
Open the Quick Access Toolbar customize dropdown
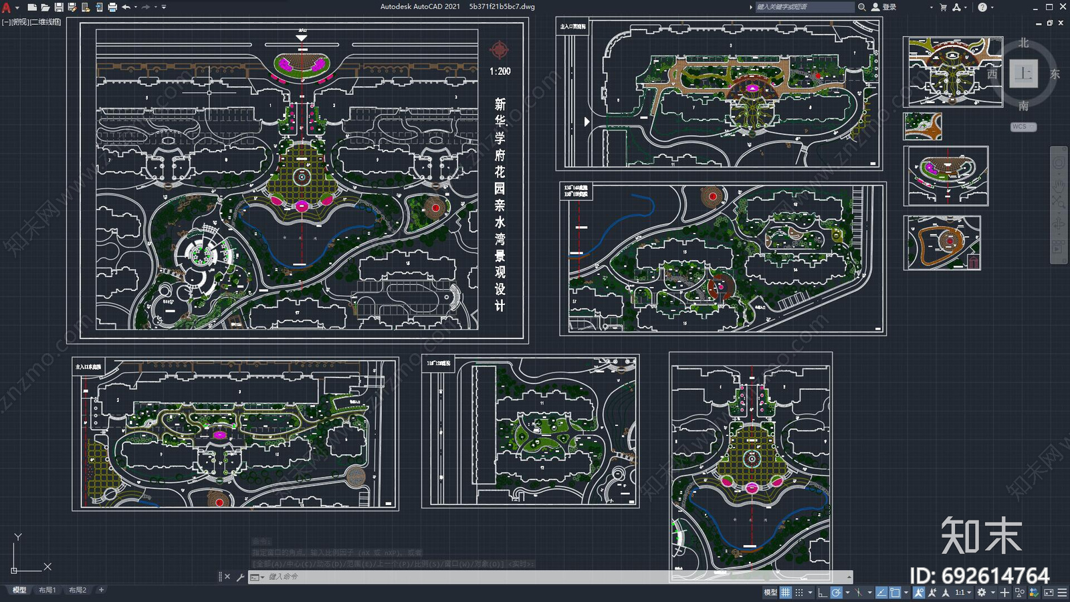coord(164,7)
